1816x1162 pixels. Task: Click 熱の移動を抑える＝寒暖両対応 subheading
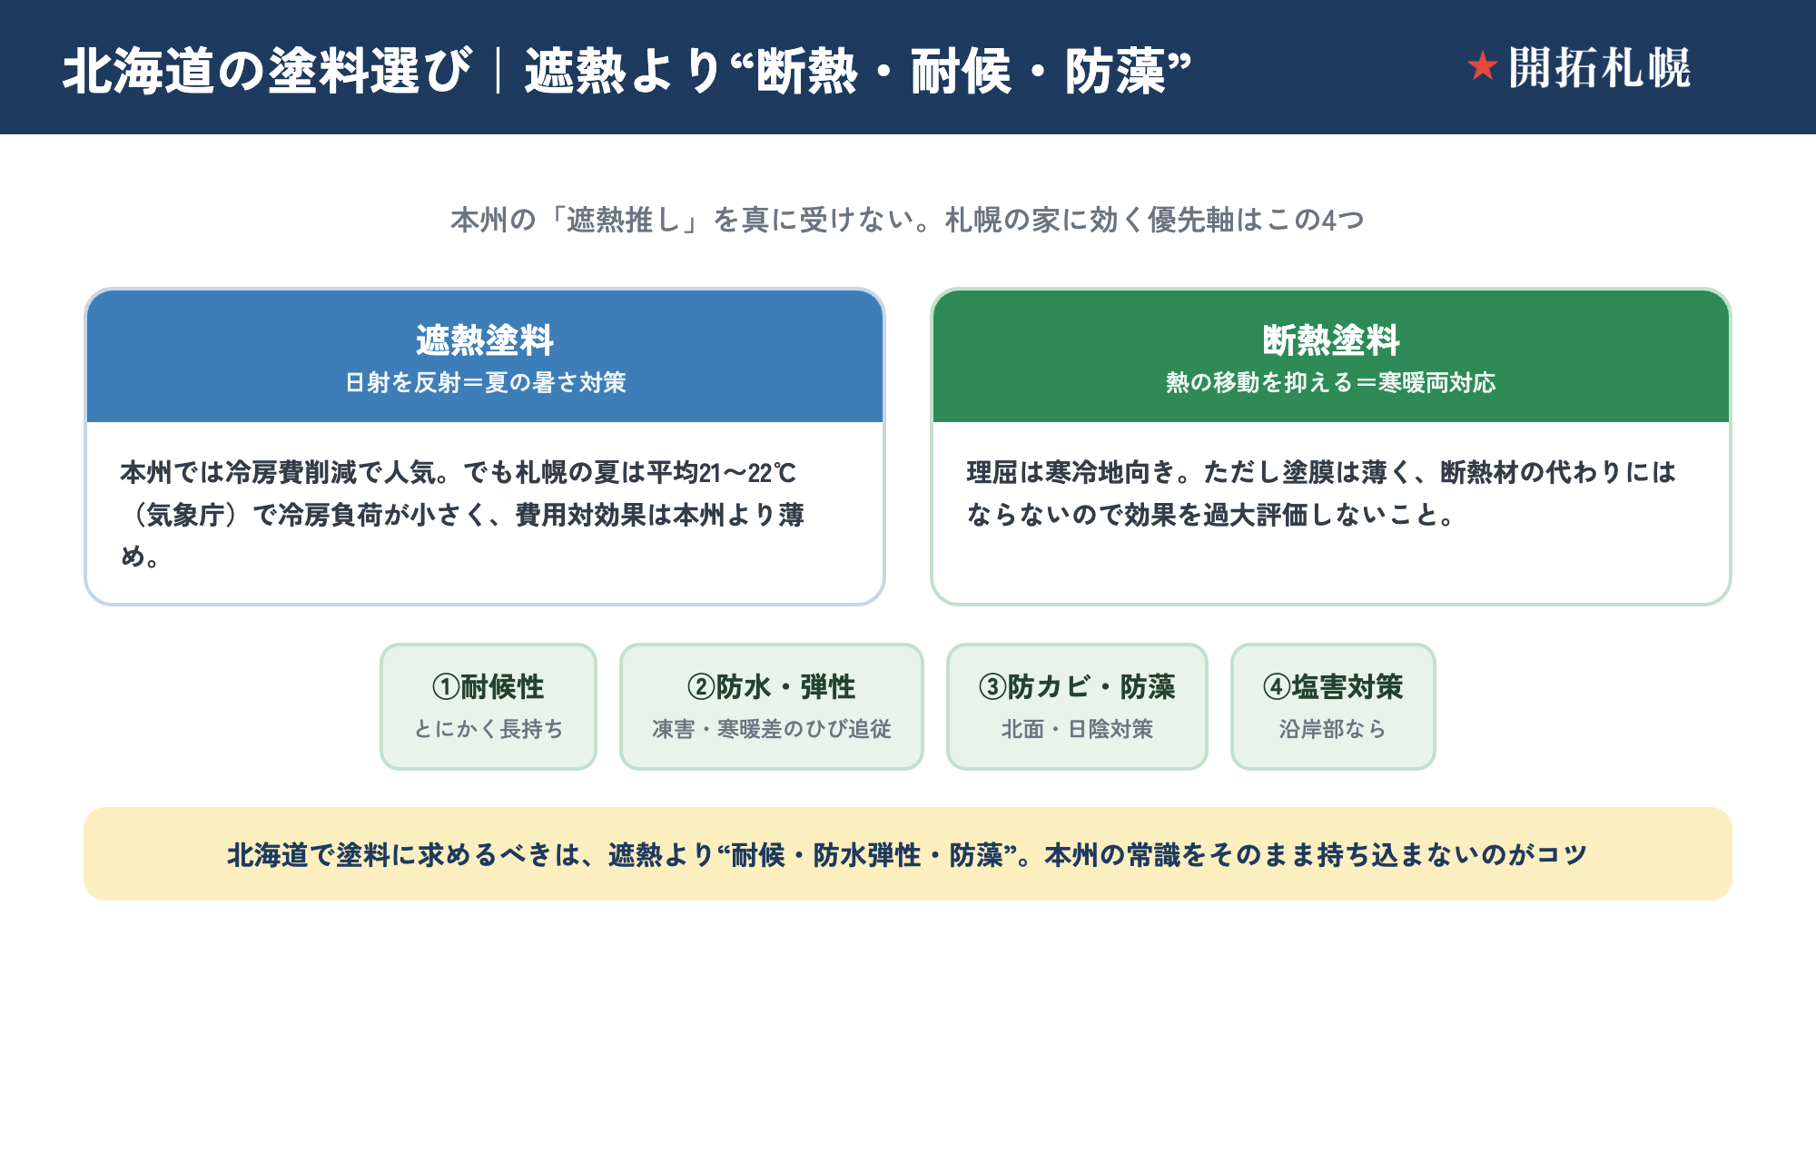1331,382
